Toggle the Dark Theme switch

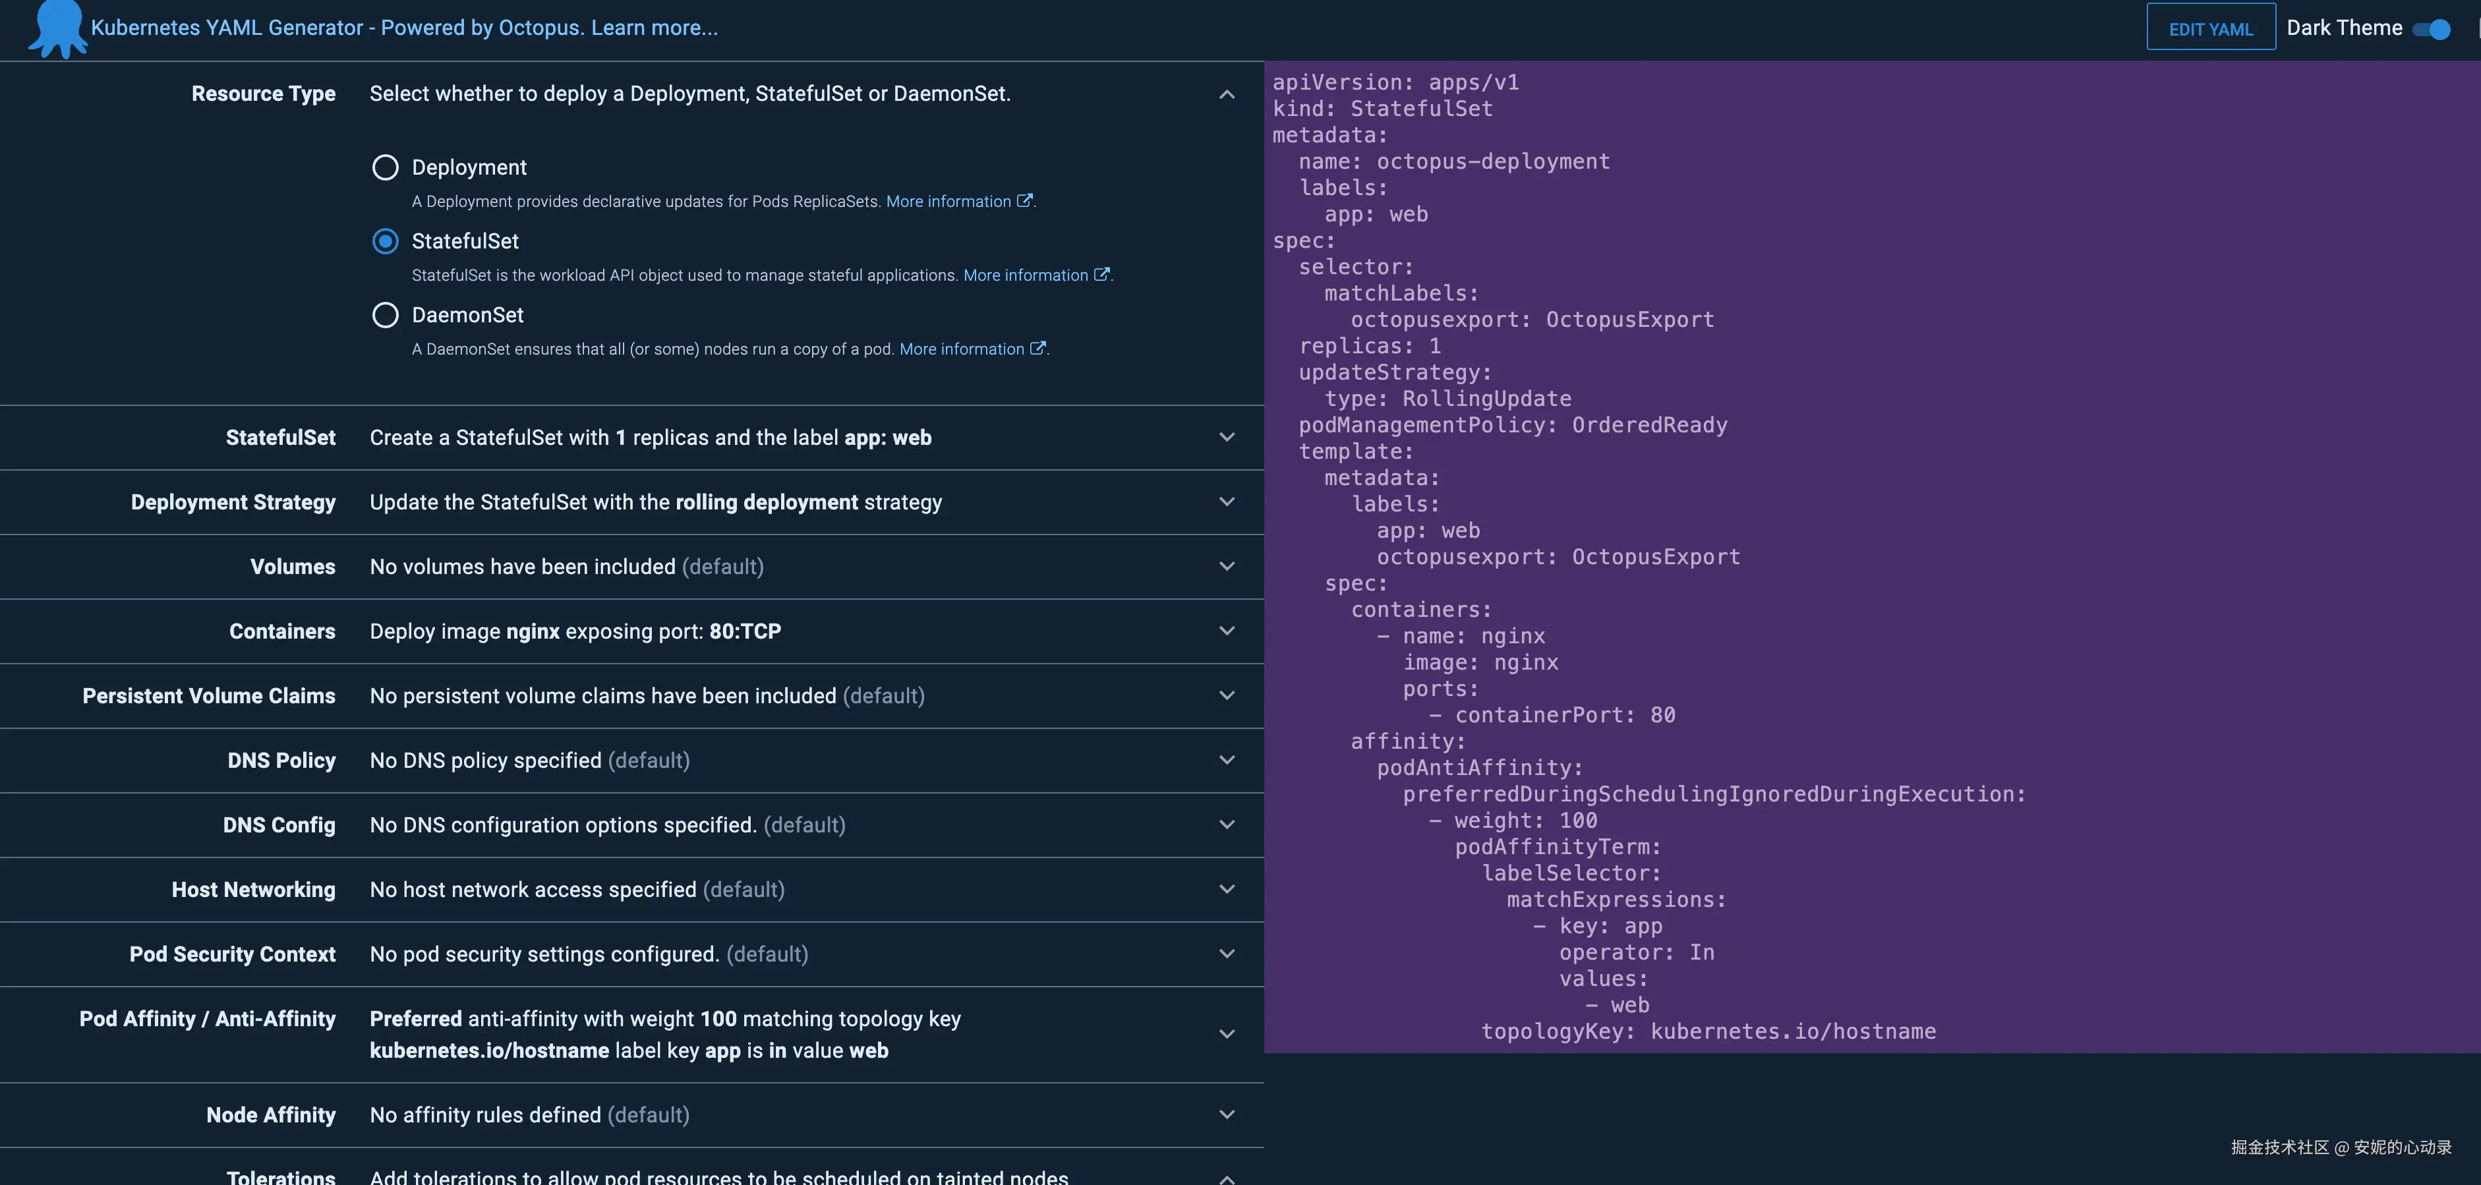pos(2432,29)
